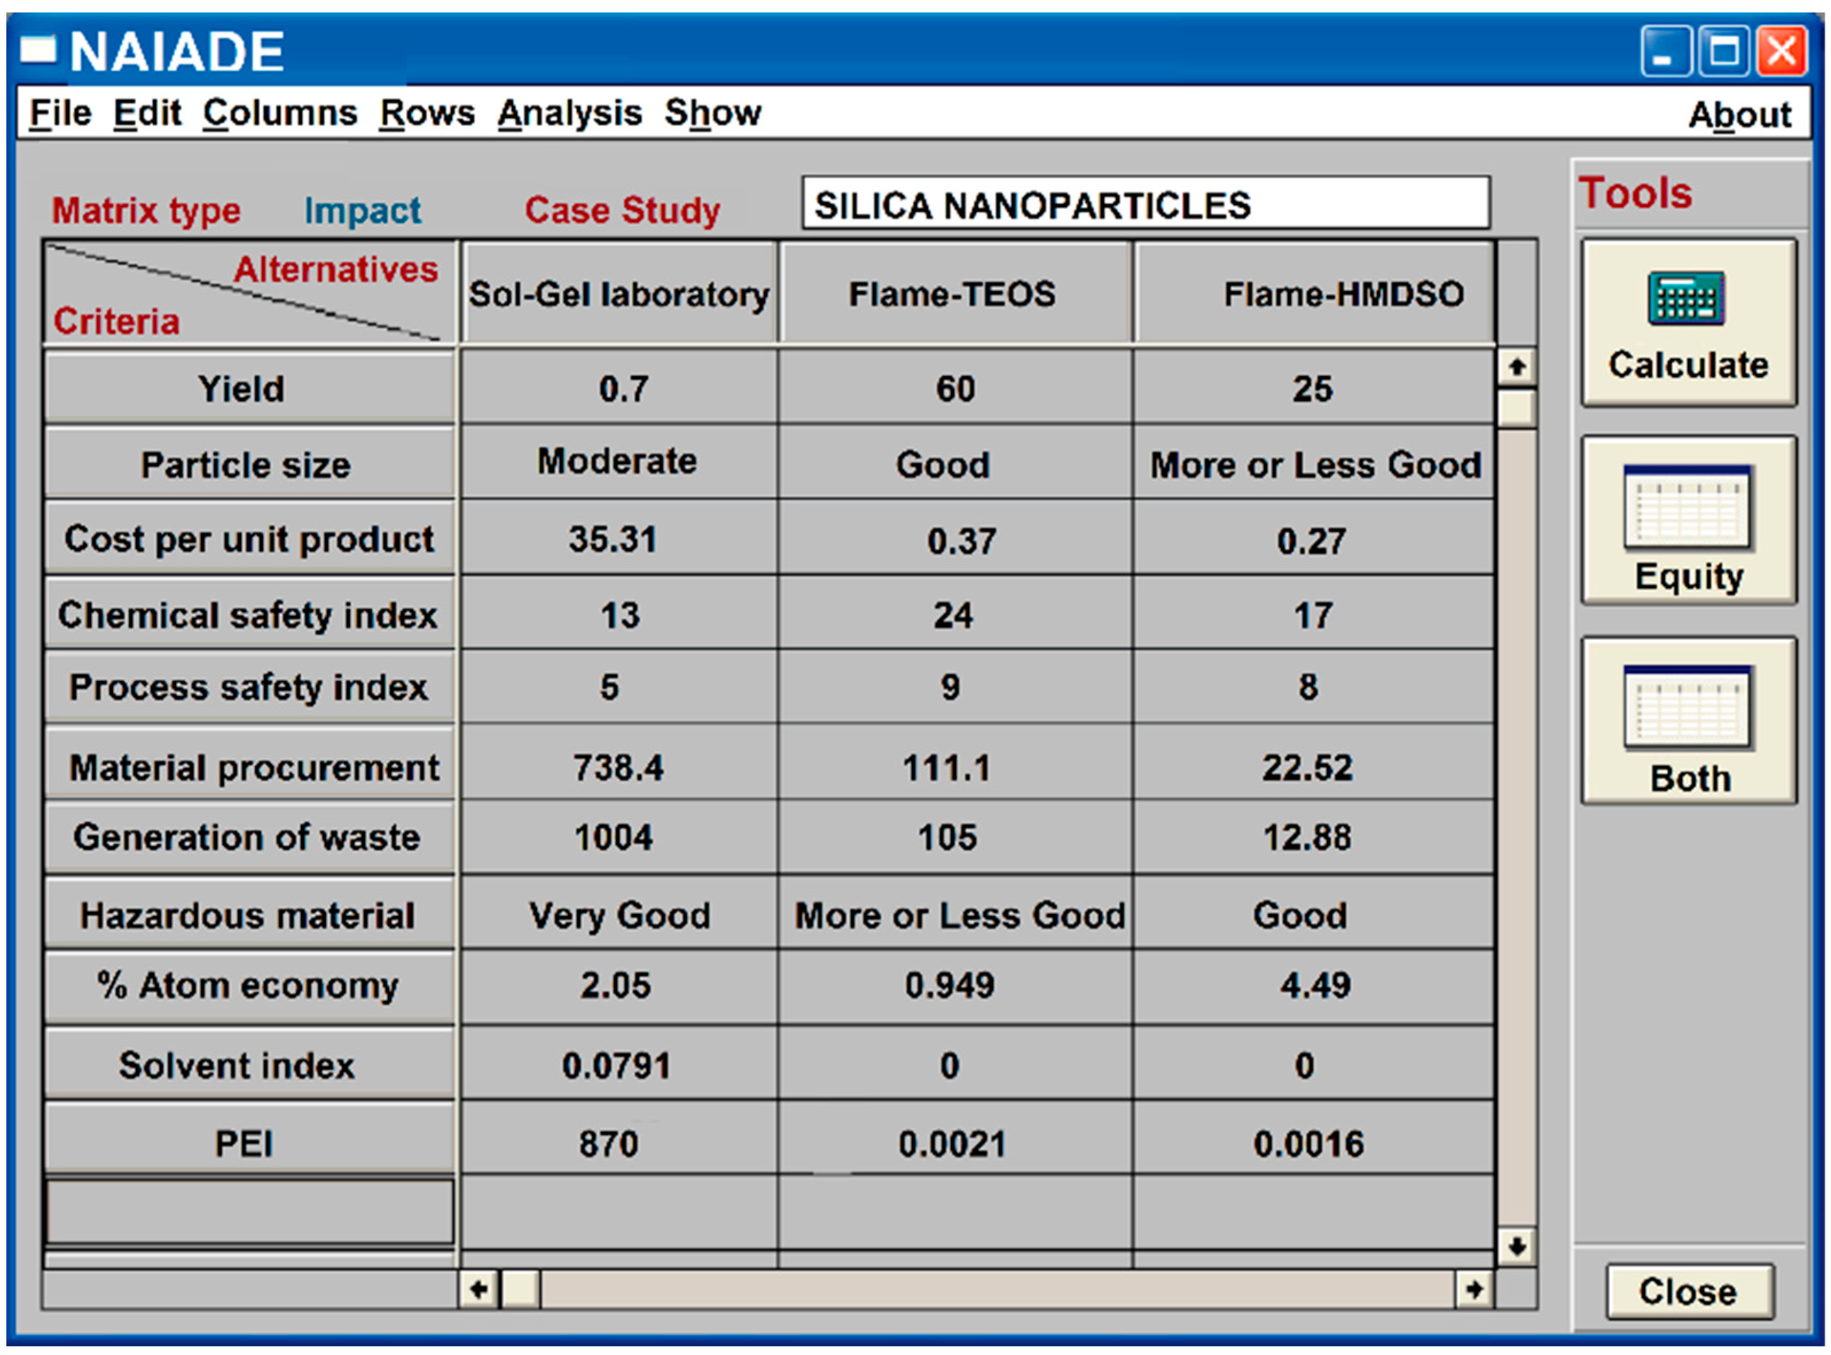The width and height of the screenshot is (1831, 1355).
Task: Click the Both table icon
Action: pyautogui.click(x=1688, y=707)
